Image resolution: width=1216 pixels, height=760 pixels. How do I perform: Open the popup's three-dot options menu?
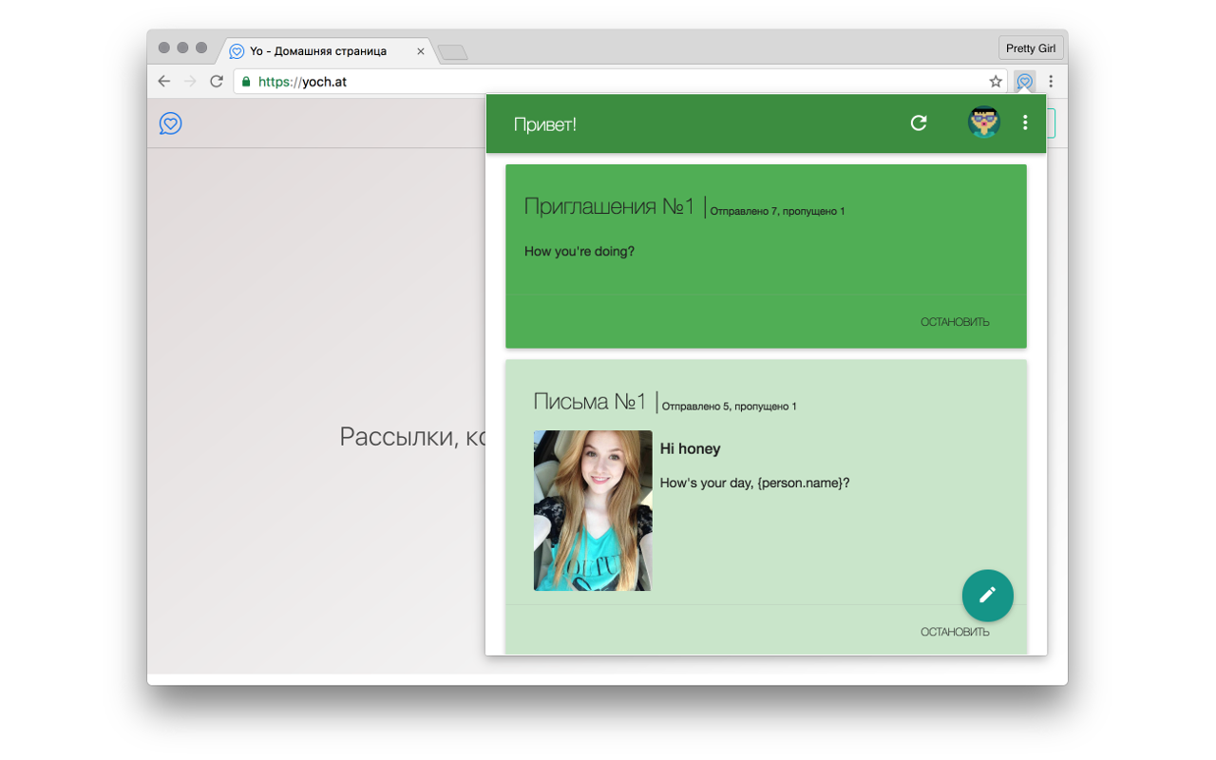point(1024,123)
